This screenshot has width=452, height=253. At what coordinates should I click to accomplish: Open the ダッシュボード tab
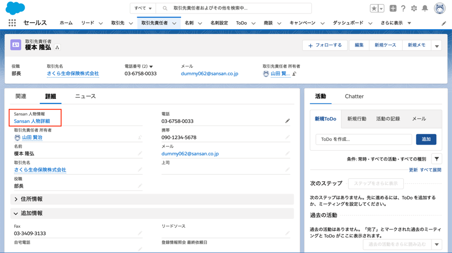point(348,23)
